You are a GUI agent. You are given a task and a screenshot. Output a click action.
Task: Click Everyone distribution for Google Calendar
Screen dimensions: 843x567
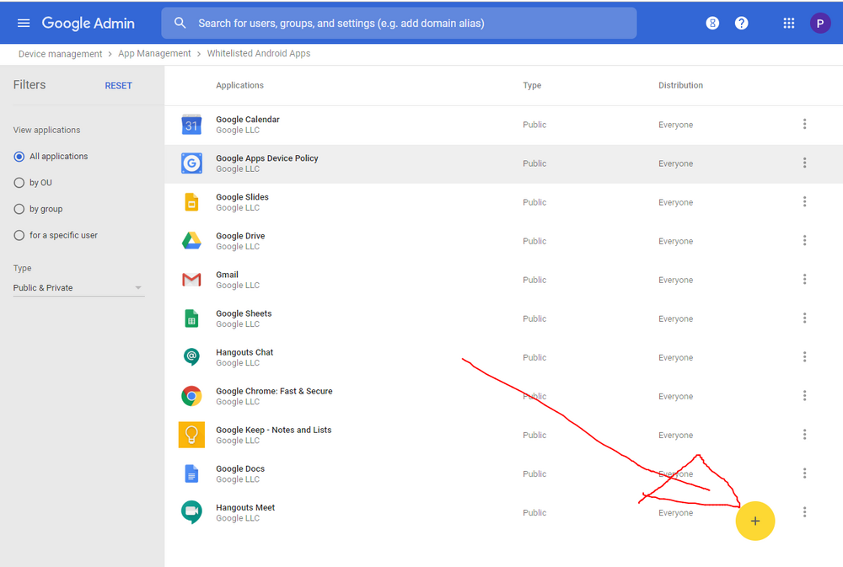coord(676,125)
